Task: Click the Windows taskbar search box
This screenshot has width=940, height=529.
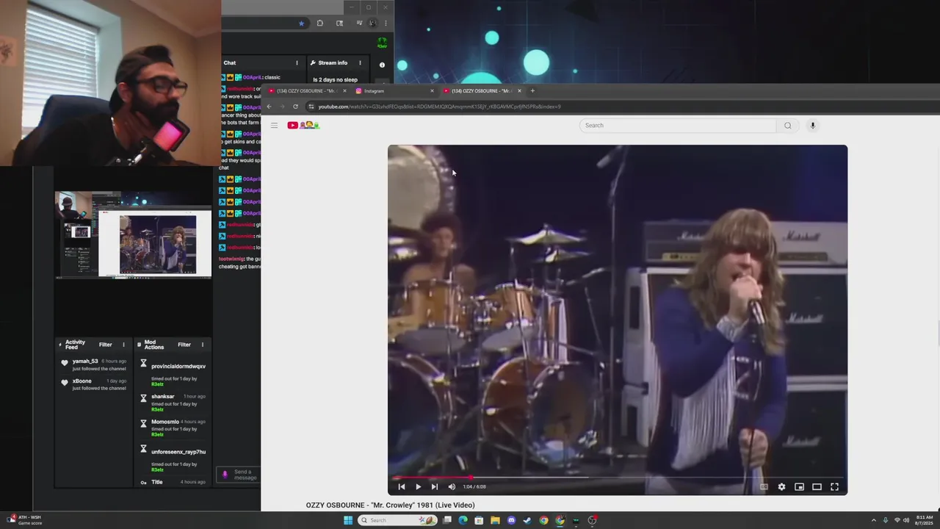Action: (x=397, y=520)
